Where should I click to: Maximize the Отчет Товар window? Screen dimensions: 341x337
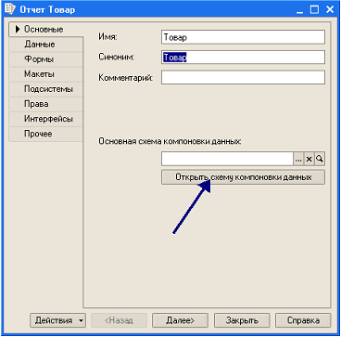315,9
